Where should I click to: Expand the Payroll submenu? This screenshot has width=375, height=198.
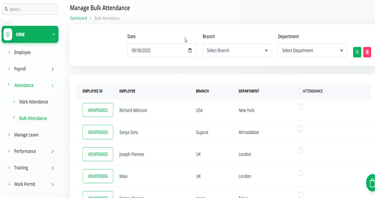pos(52,69)
